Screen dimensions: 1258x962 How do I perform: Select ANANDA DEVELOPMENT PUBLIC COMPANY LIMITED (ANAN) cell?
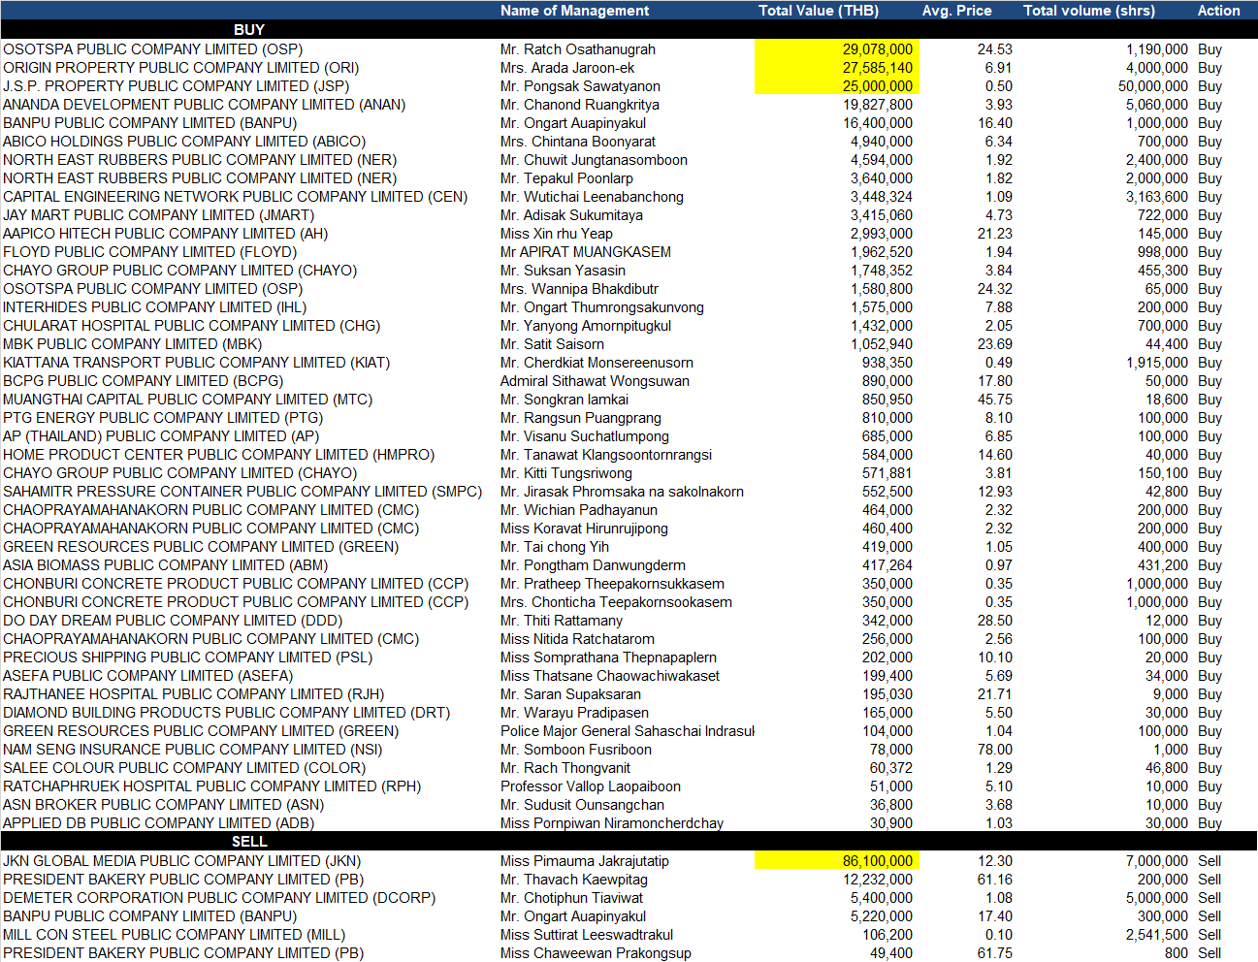coord(204,105)
